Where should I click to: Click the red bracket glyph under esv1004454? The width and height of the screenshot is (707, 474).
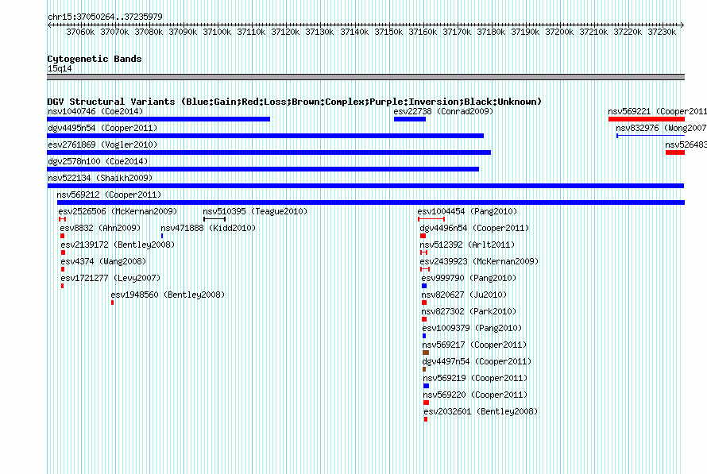pyautogui.click(x=431, y=219)
